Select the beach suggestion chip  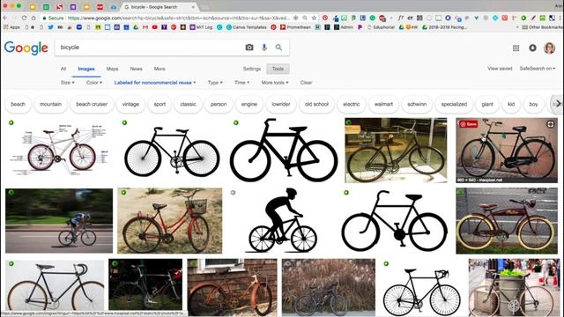coord(18,104)
